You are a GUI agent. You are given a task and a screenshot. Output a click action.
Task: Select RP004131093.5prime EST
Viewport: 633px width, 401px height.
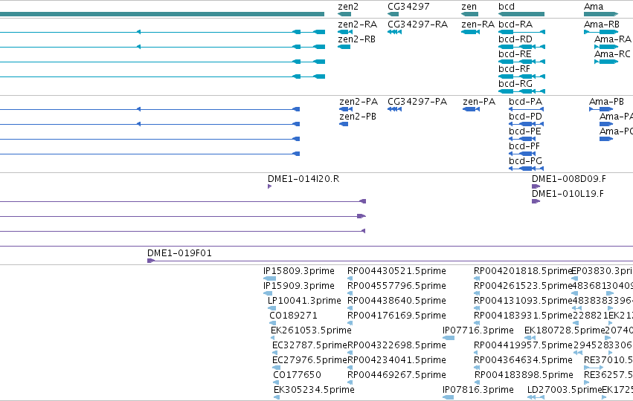click(x=477, y=308)
